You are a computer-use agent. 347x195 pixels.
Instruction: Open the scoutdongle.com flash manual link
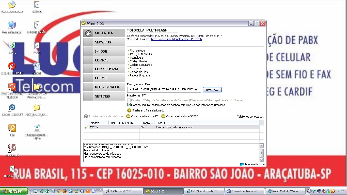coord(176,39)
